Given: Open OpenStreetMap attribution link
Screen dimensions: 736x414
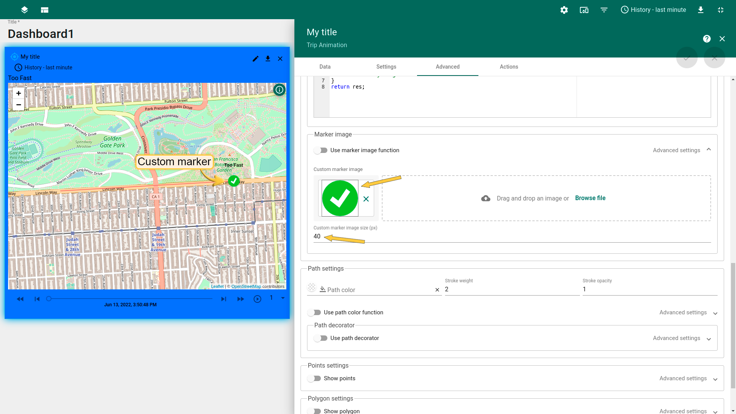Looking at the screenshot, I should pos(246,286).
